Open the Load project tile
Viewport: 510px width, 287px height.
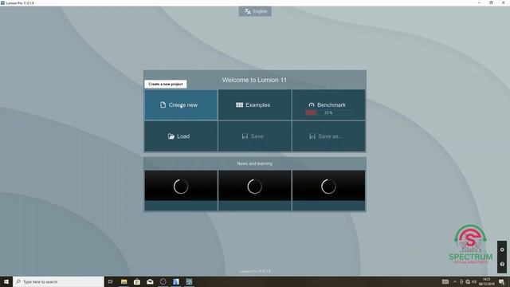pos(181,136)
